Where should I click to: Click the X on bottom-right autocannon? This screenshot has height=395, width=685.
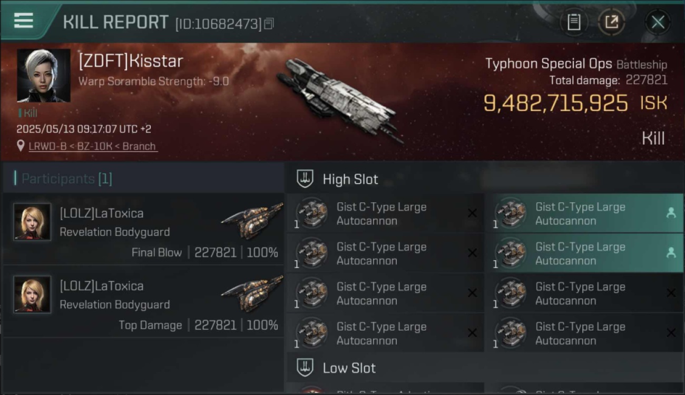[671, 333]
